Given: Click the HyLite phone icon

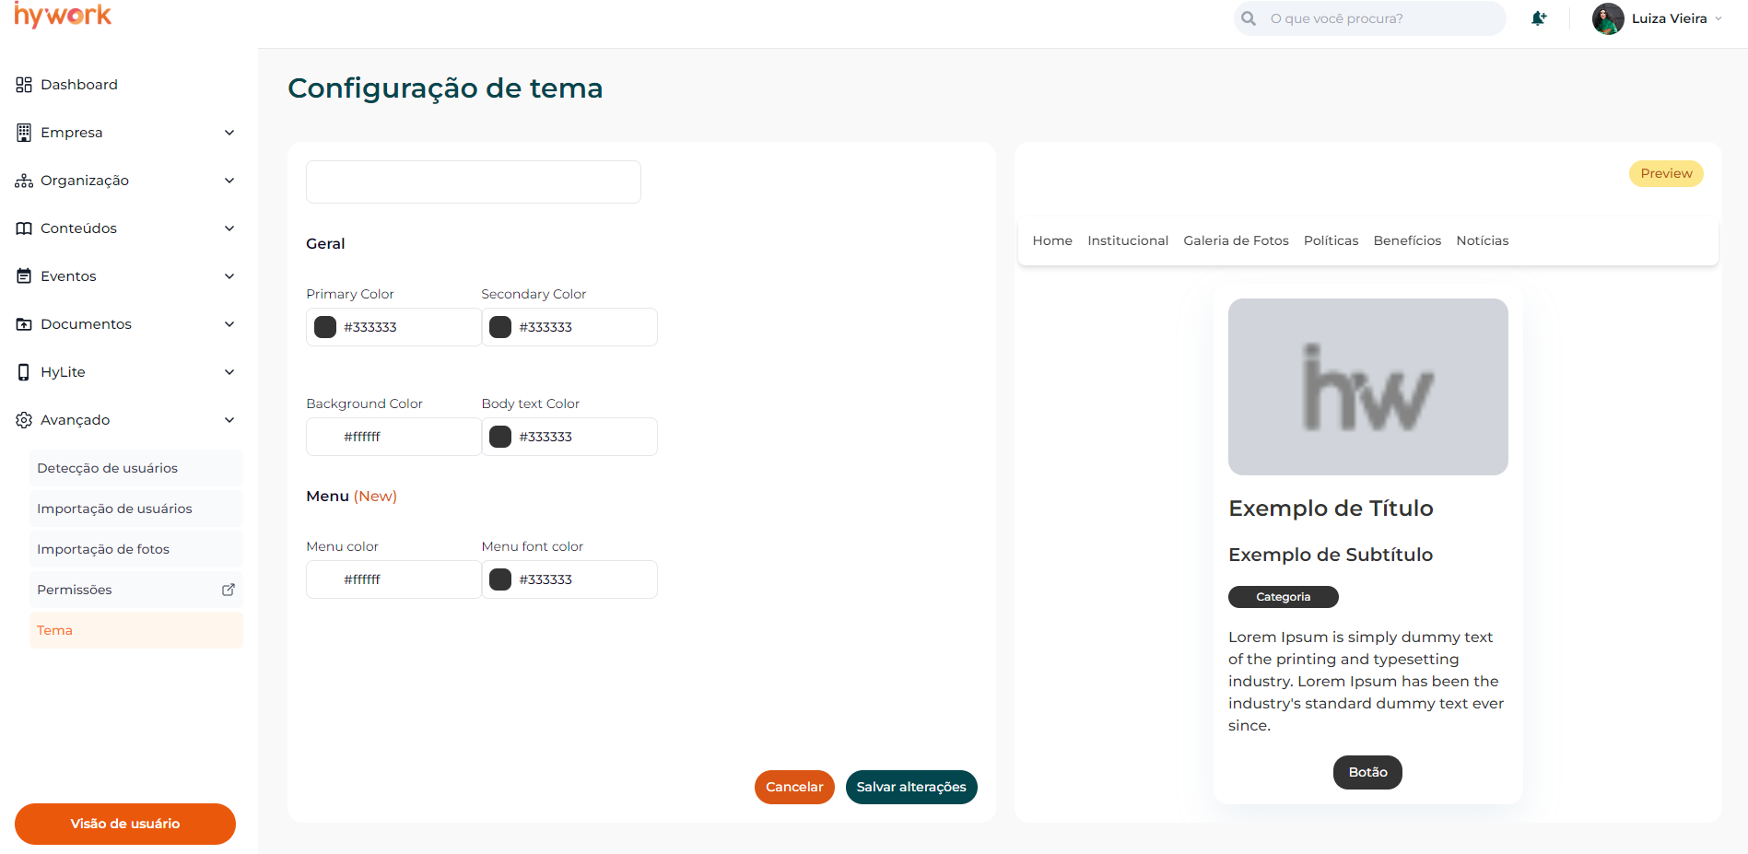Looking at the screenshot, I should coord(24,372).
